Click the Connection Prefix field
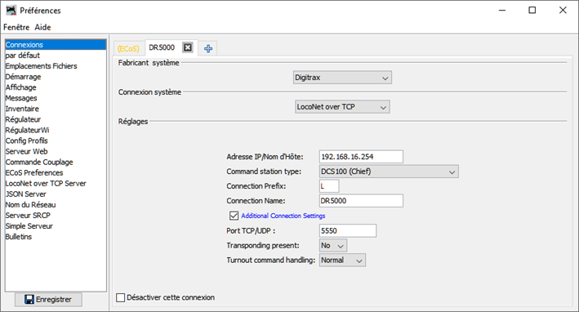The height and width of the screenshot is (312, 579). pos(329,186)
